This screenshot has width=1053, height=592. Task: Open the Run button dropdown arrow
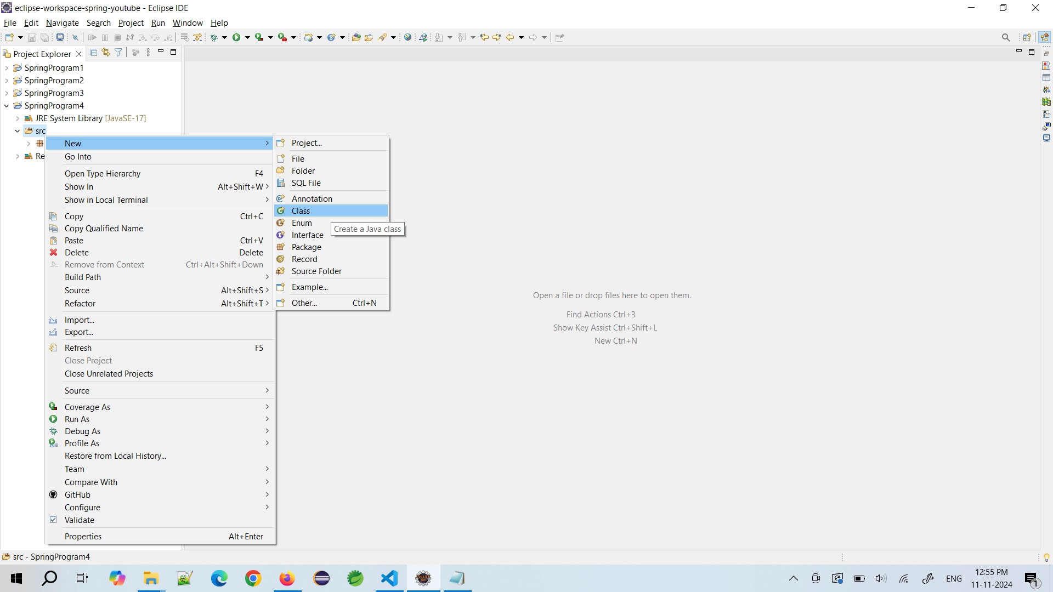click(247, 37)
